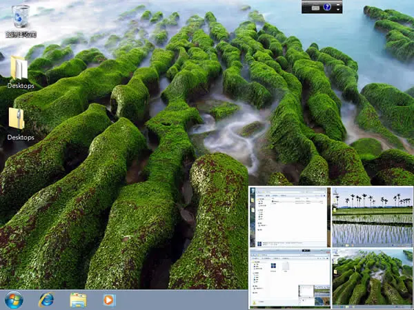
Task: Select the Recycle Bin desktop icon
Action: pyautogui.click(x=21, y=17)
